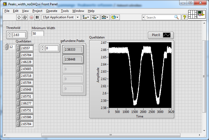Click the Run Continuously button

25,17
